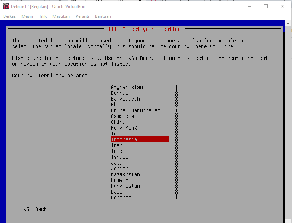This screenshot has height=223, width=292.
Task: Select the Go Back option
Action: (37, 210)
